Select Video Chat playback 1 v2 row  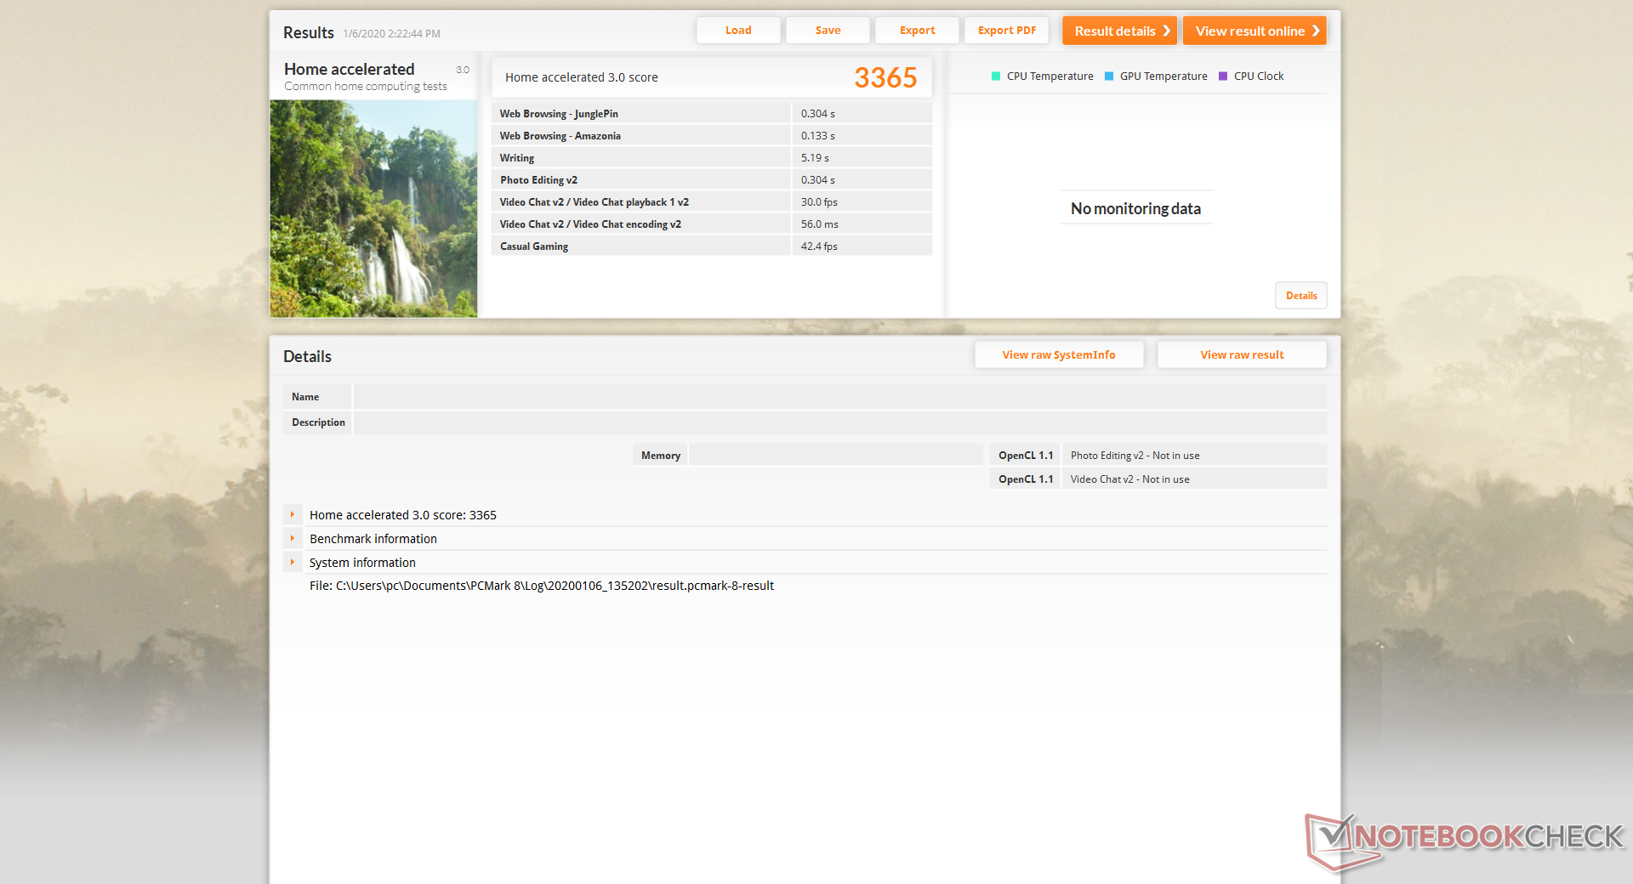[711, 202]
